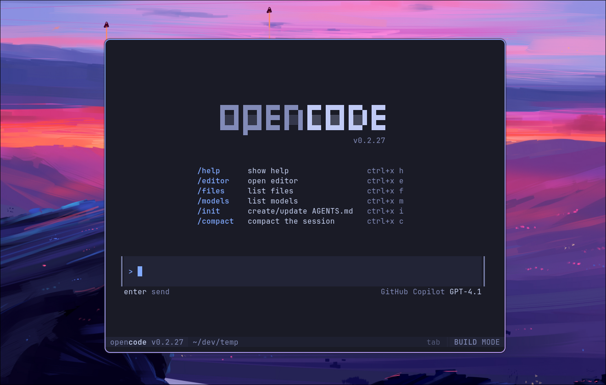Click the 'ctrl+x h' shortcut text
The height and width of the screenshot is (385, 606).
coord(385,171)
